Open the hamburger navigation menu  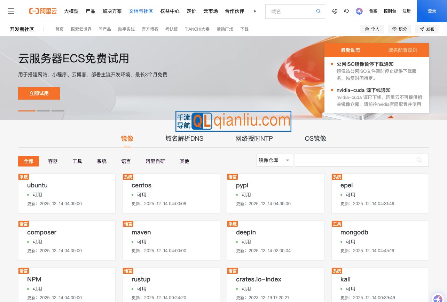11,11
